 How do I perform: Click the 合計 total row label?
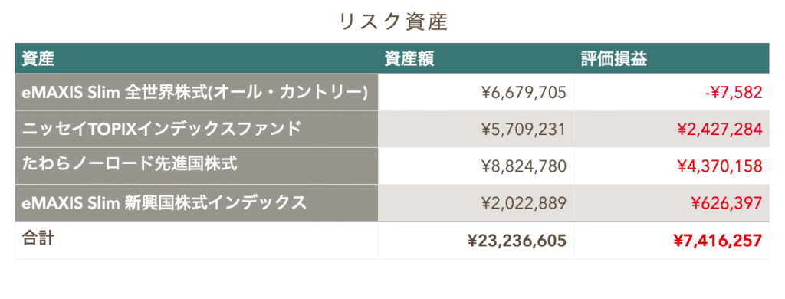coord(197,241)
